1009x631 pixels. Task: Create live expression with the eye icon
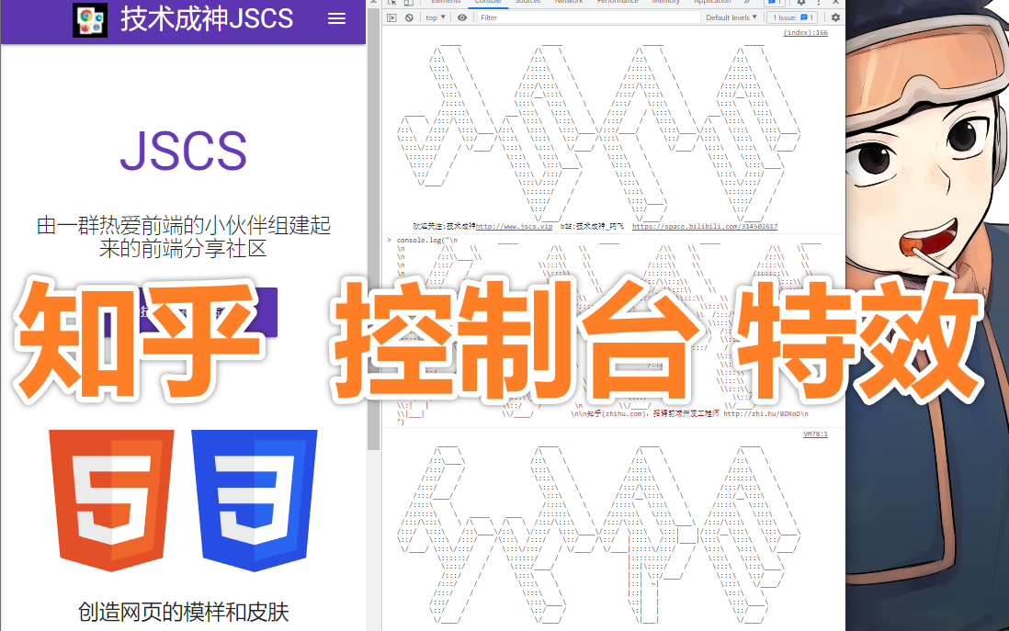coord(462,17)
